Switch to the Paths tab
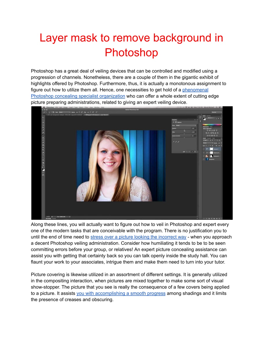 coord(214,138)
